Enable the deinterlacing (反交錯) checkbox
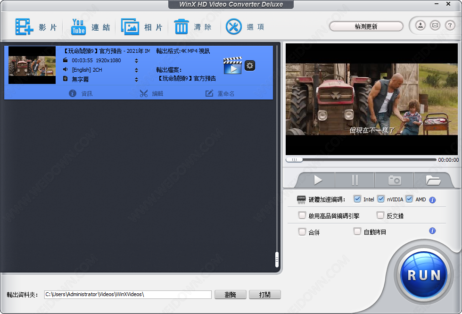 tap(380, 215)
